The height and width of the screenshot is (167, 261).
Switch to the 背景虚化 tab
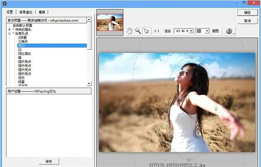click(26, 12)
